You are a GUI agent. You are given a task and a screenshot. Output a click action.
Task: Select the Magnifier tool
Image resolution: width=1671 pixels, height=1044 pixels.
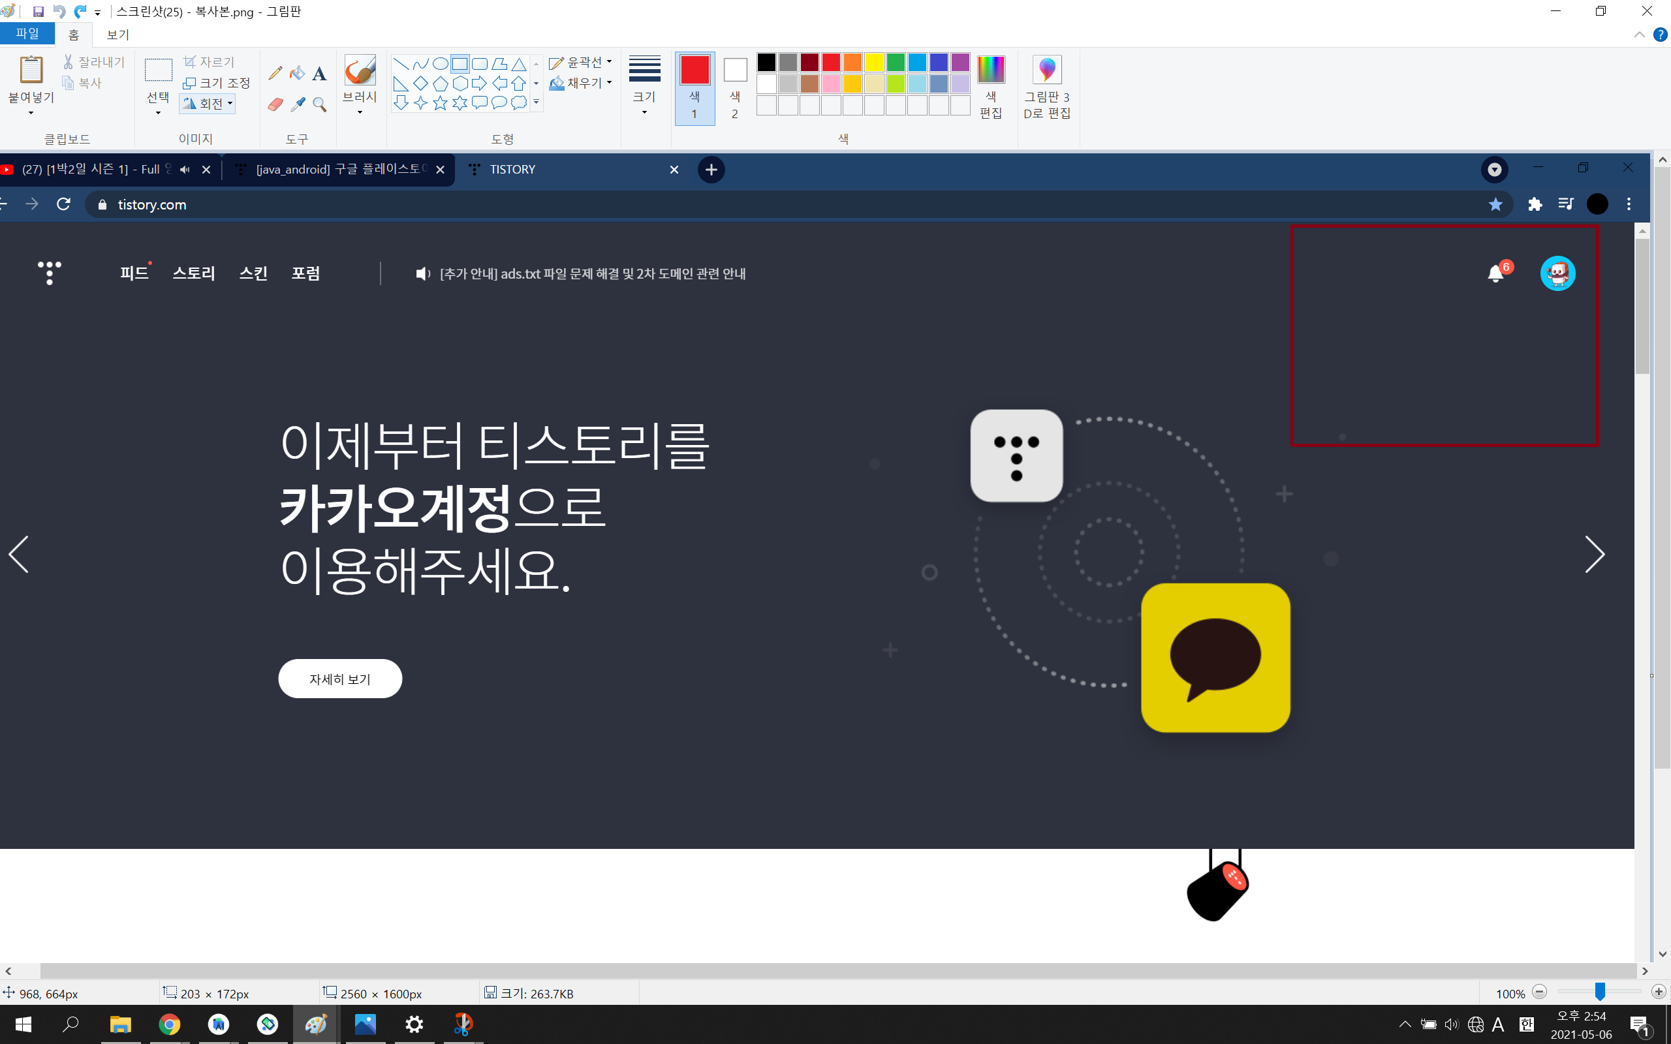(x=320, y=104)
